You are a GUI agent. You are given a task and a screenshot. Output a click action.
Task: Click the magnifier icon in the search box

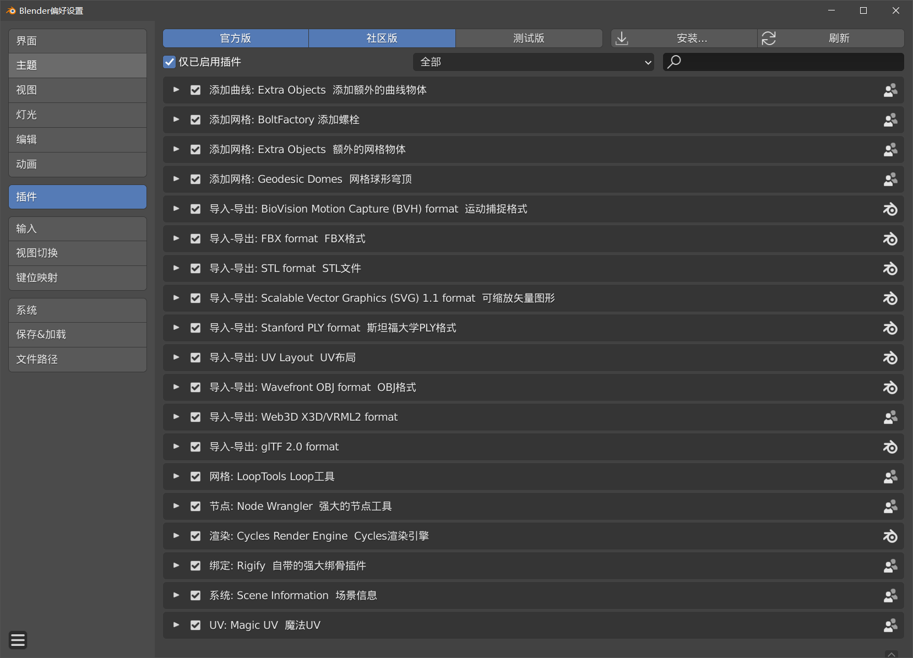tap(674, 62)
